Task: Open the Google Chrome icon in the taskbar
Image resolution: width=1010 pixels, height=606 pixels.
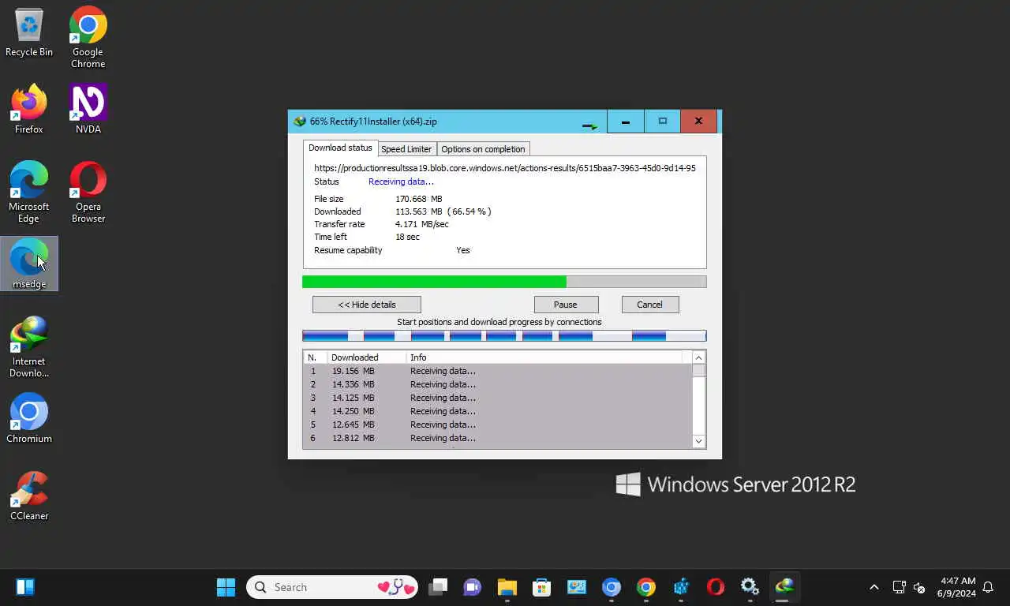Action: click(x=646, y=587)
